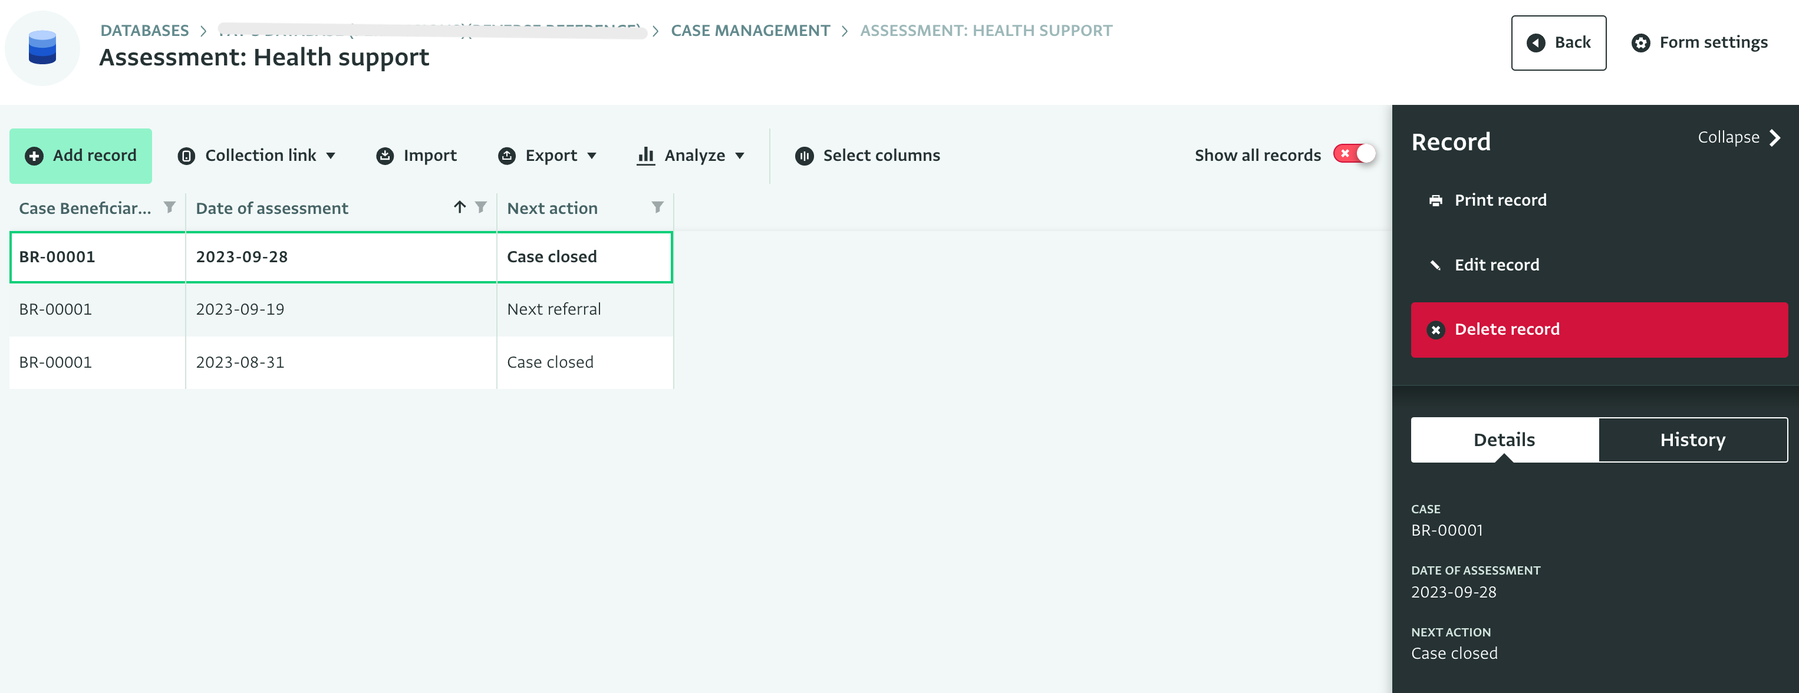
Task: Toggle the Show all records switch
Action: (x=1355, y=155)
